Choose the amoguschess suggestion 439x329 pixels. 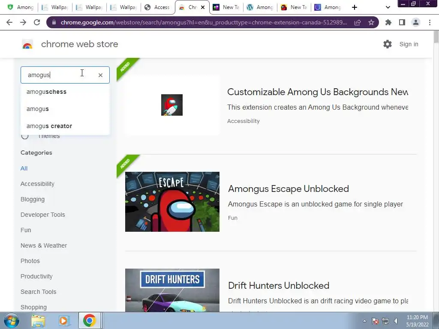[x=65, y=92]
